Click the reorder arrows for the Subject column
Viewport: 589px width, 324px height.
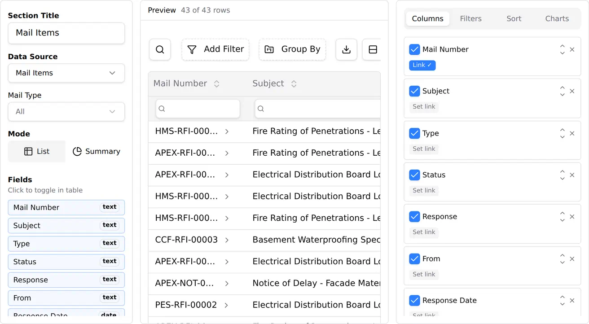pos(562,91)
